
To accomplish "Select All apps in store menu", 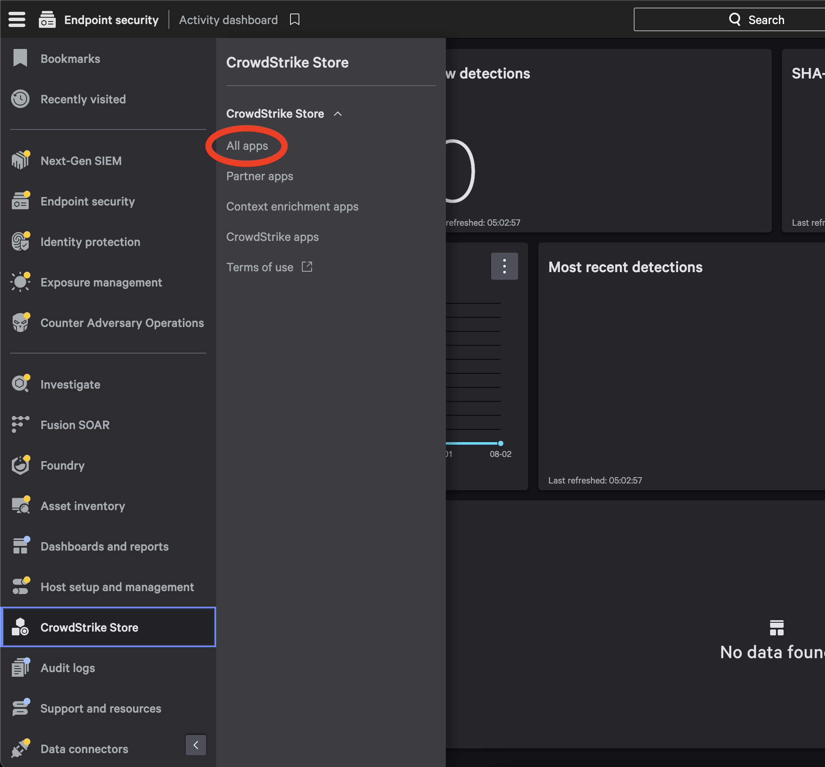I will (x=247, y=146).
